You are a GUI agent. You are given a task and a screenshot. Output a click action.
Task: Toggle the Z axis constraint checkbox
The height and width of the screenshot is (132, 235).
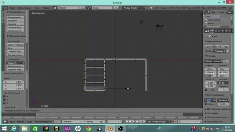click(x=4, y=103)
